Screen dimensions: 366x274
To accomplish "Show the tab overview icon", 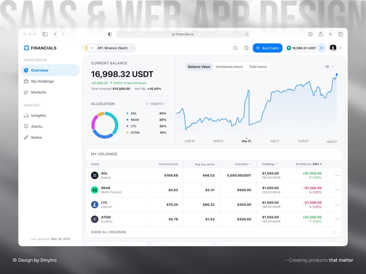I will click(x=340, y=34).
